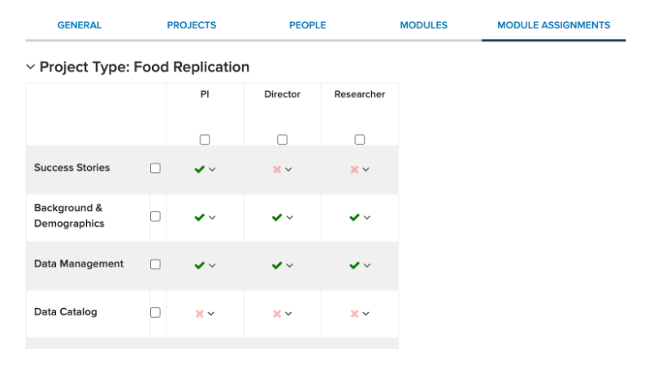649x365 pixels.
Task: Click green checkmark for Researcher Data Management
Action: pos(354,265)
